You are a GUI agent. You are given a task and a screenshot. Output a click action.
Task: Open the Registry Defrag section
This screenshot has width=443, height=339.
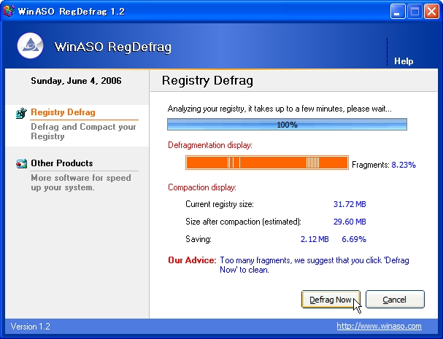coord(63,112)
